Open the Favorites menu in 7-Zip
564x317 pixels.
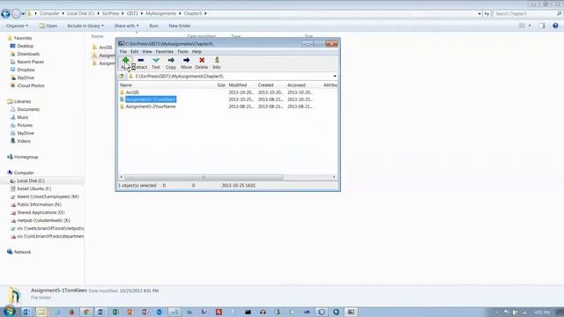tap(165, 52)
